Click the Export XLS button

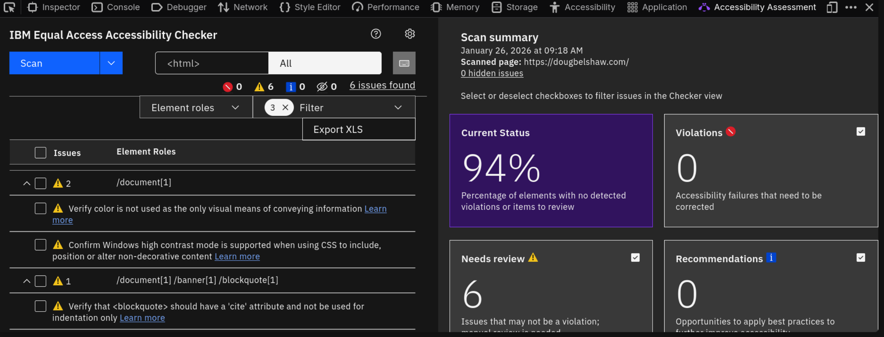coord(358,129)
